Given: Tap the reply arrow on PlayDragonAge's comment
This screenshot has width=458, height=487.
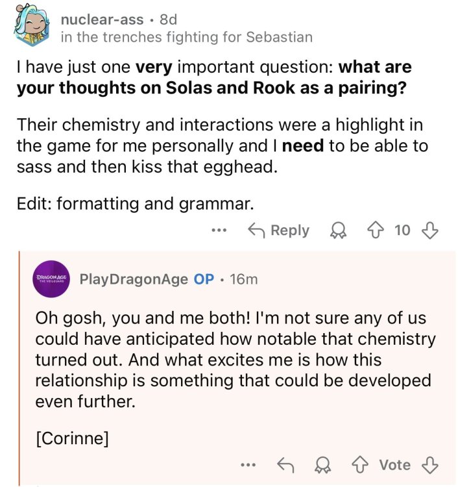Looking at the screenshot, I should (285, 465).
